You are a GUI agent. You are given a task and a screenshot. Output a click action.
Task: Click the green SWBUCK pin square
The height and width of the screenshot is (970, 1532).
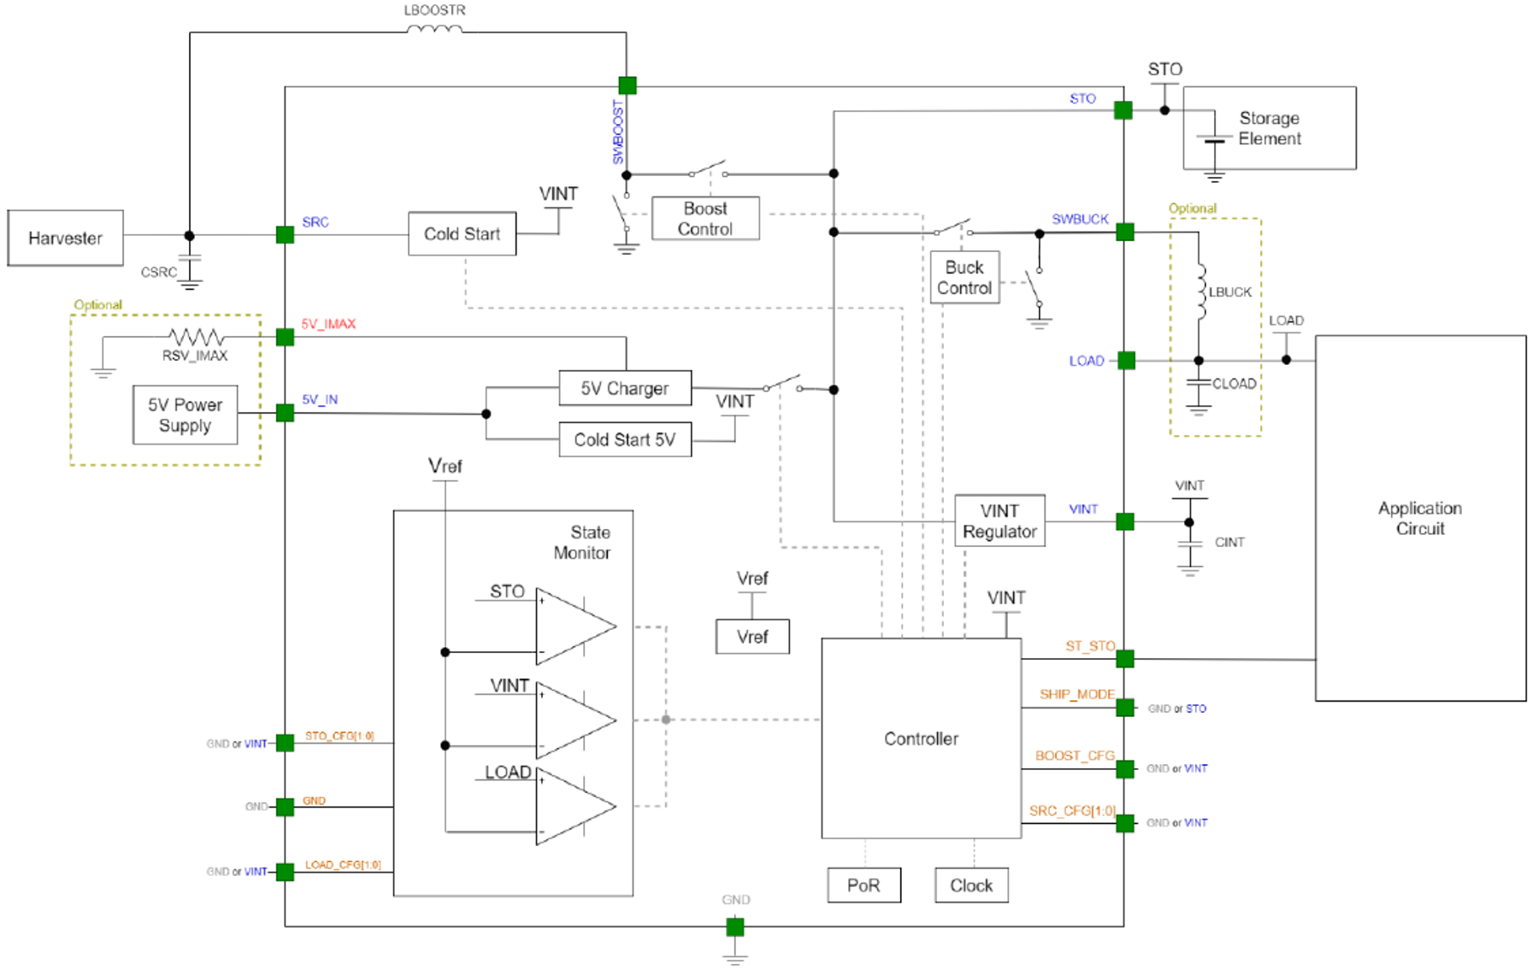(x=1125, y=232)
